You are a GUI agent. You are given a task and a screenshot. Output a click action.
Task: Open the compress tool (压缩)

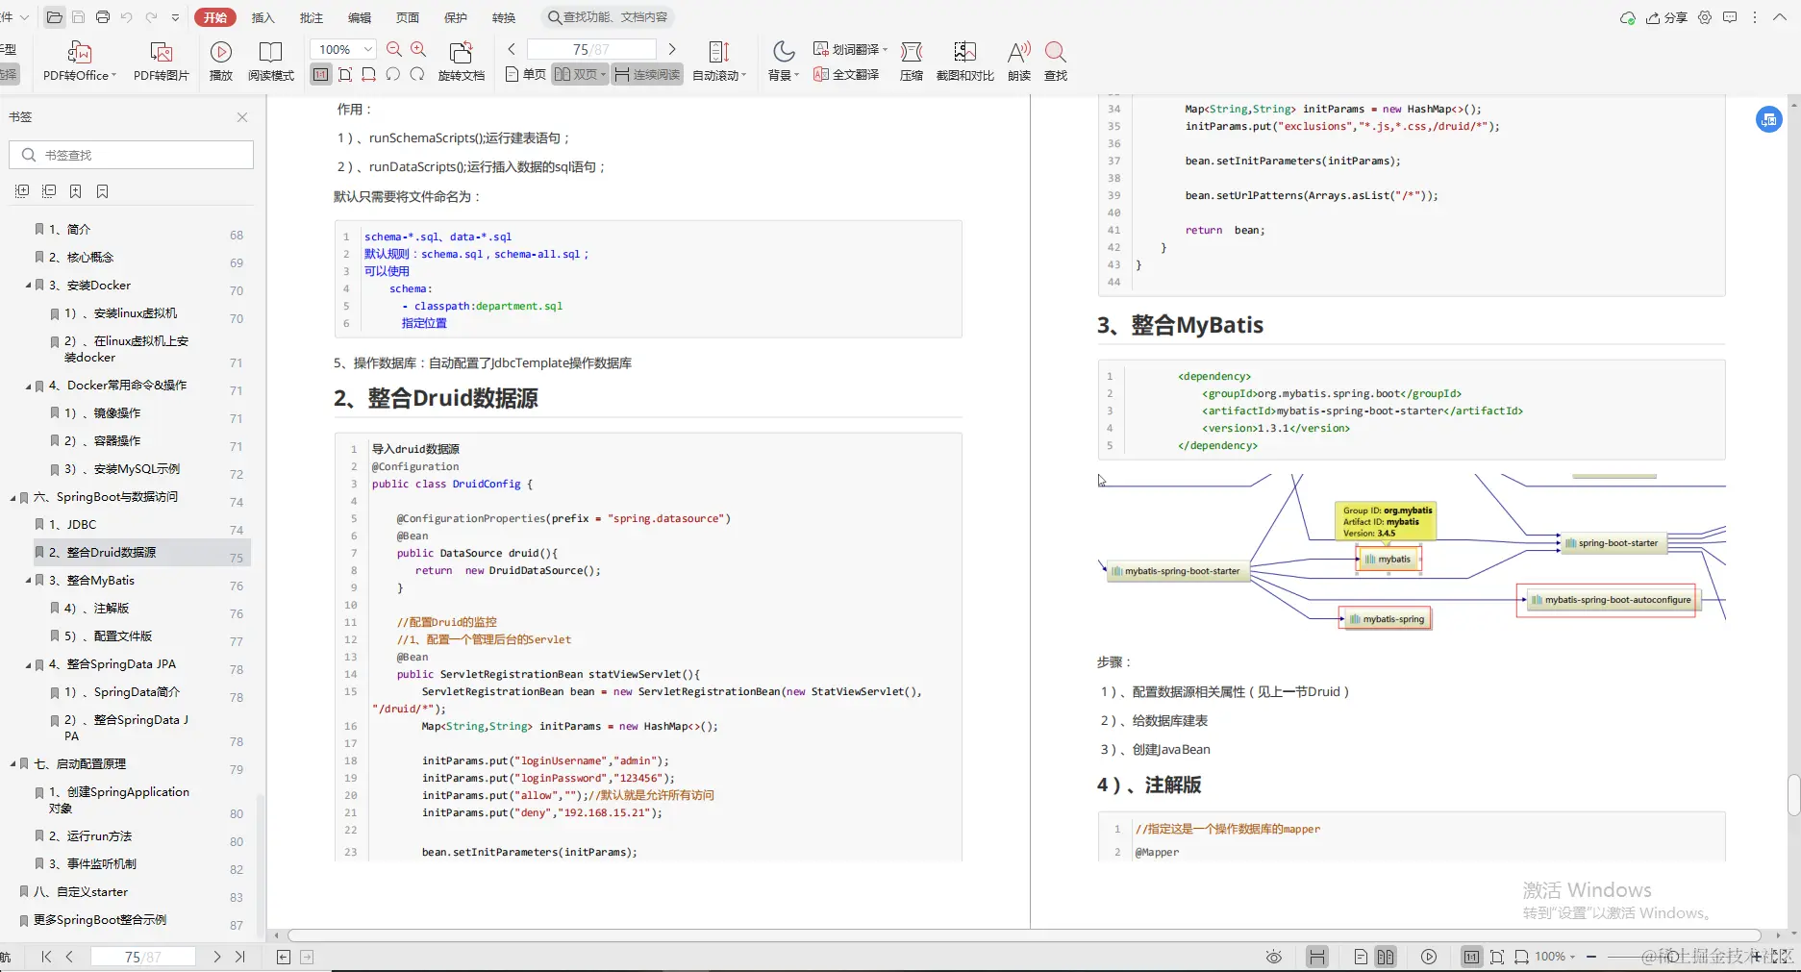pyautogui.click(x=912, y=62)
